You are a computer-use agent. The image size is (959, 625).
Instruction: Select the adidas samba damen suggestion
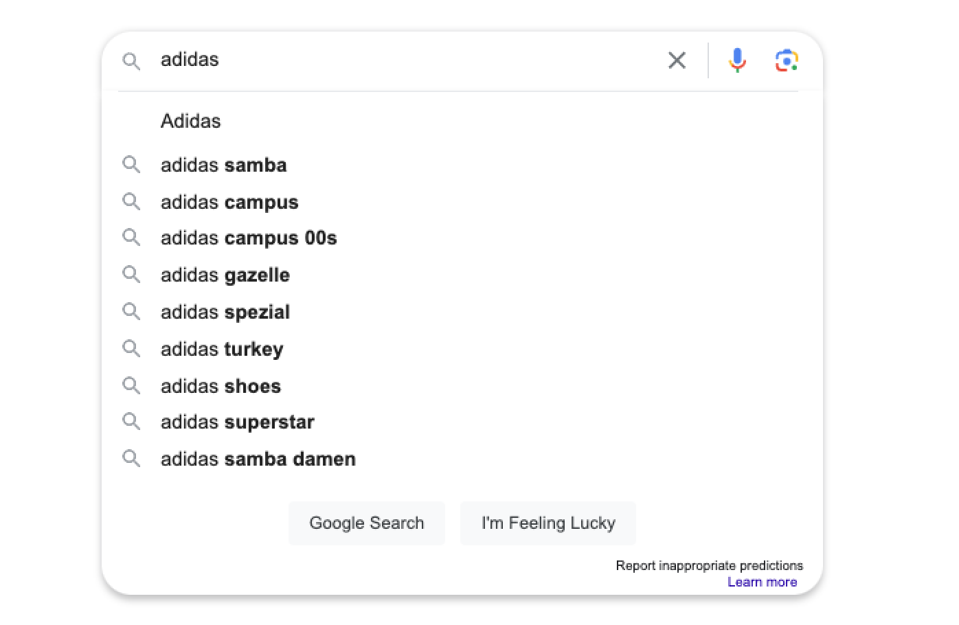(258, 459)
